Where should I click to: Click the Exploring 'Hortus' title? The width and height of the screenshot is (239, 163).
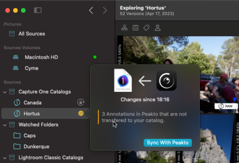click(143, 8)
